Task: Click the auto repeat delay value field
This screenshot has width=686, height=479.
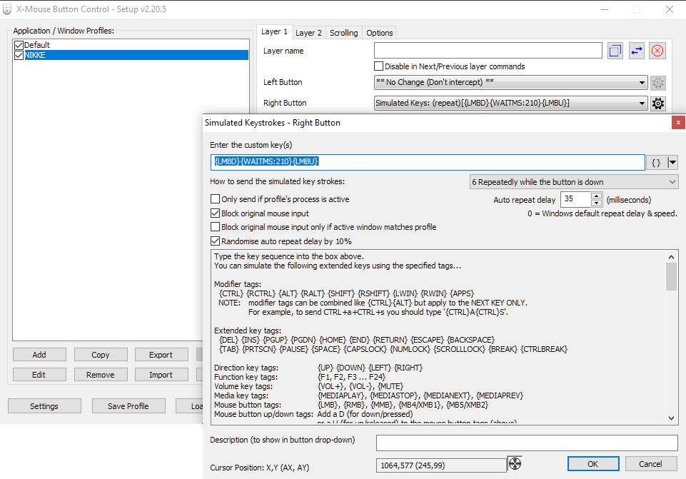Action: (575, 199)
